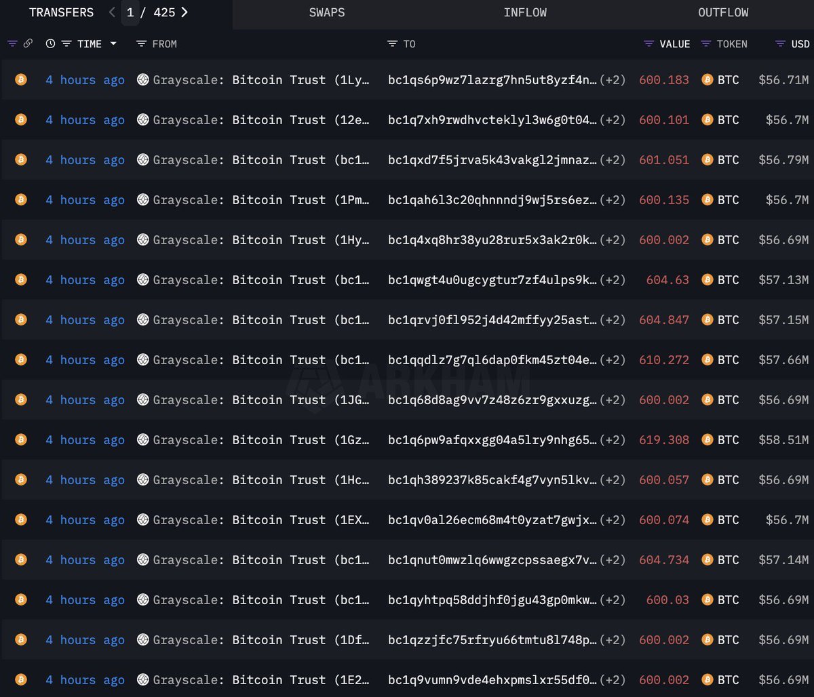Viewport: 814px width, 697px height.
Task: Open Grayscale: Bitcoin Trust (1Ly... entity
Action: click(x=261, y=80)
